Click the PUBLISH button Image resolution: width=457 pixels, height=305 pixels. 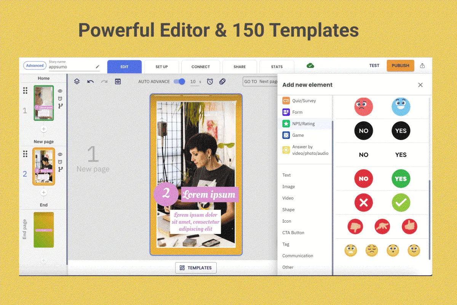coord(400,66)
